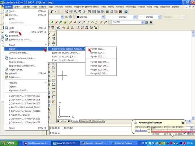
Task: Expand the Pomůcky submenu
Action: click(26, 83)
